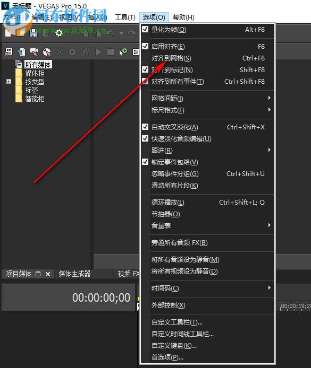Image resolution: width=311 pixels, height=368 pixels.
Task: Expand the 按类型 tree node plus box
Action: click(x=9, y=82)
